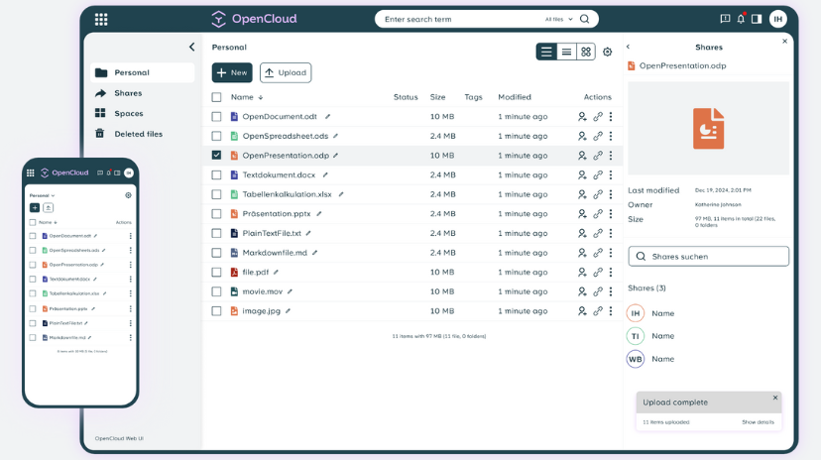821x460 pixels.
Task: Open the three-dot menu for movie.mov
Action: 611,291
